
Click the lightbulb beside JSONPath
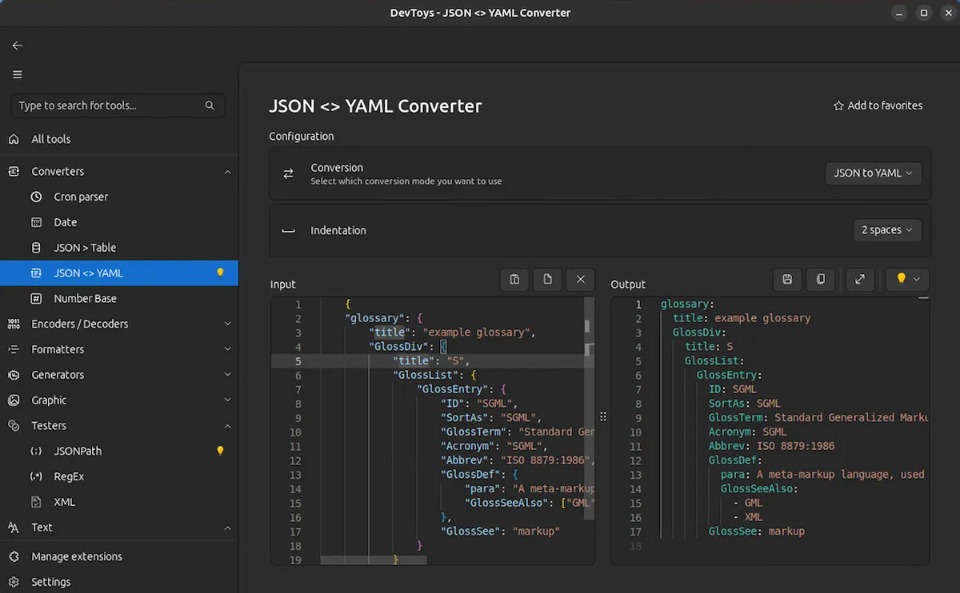pos(220,451)
